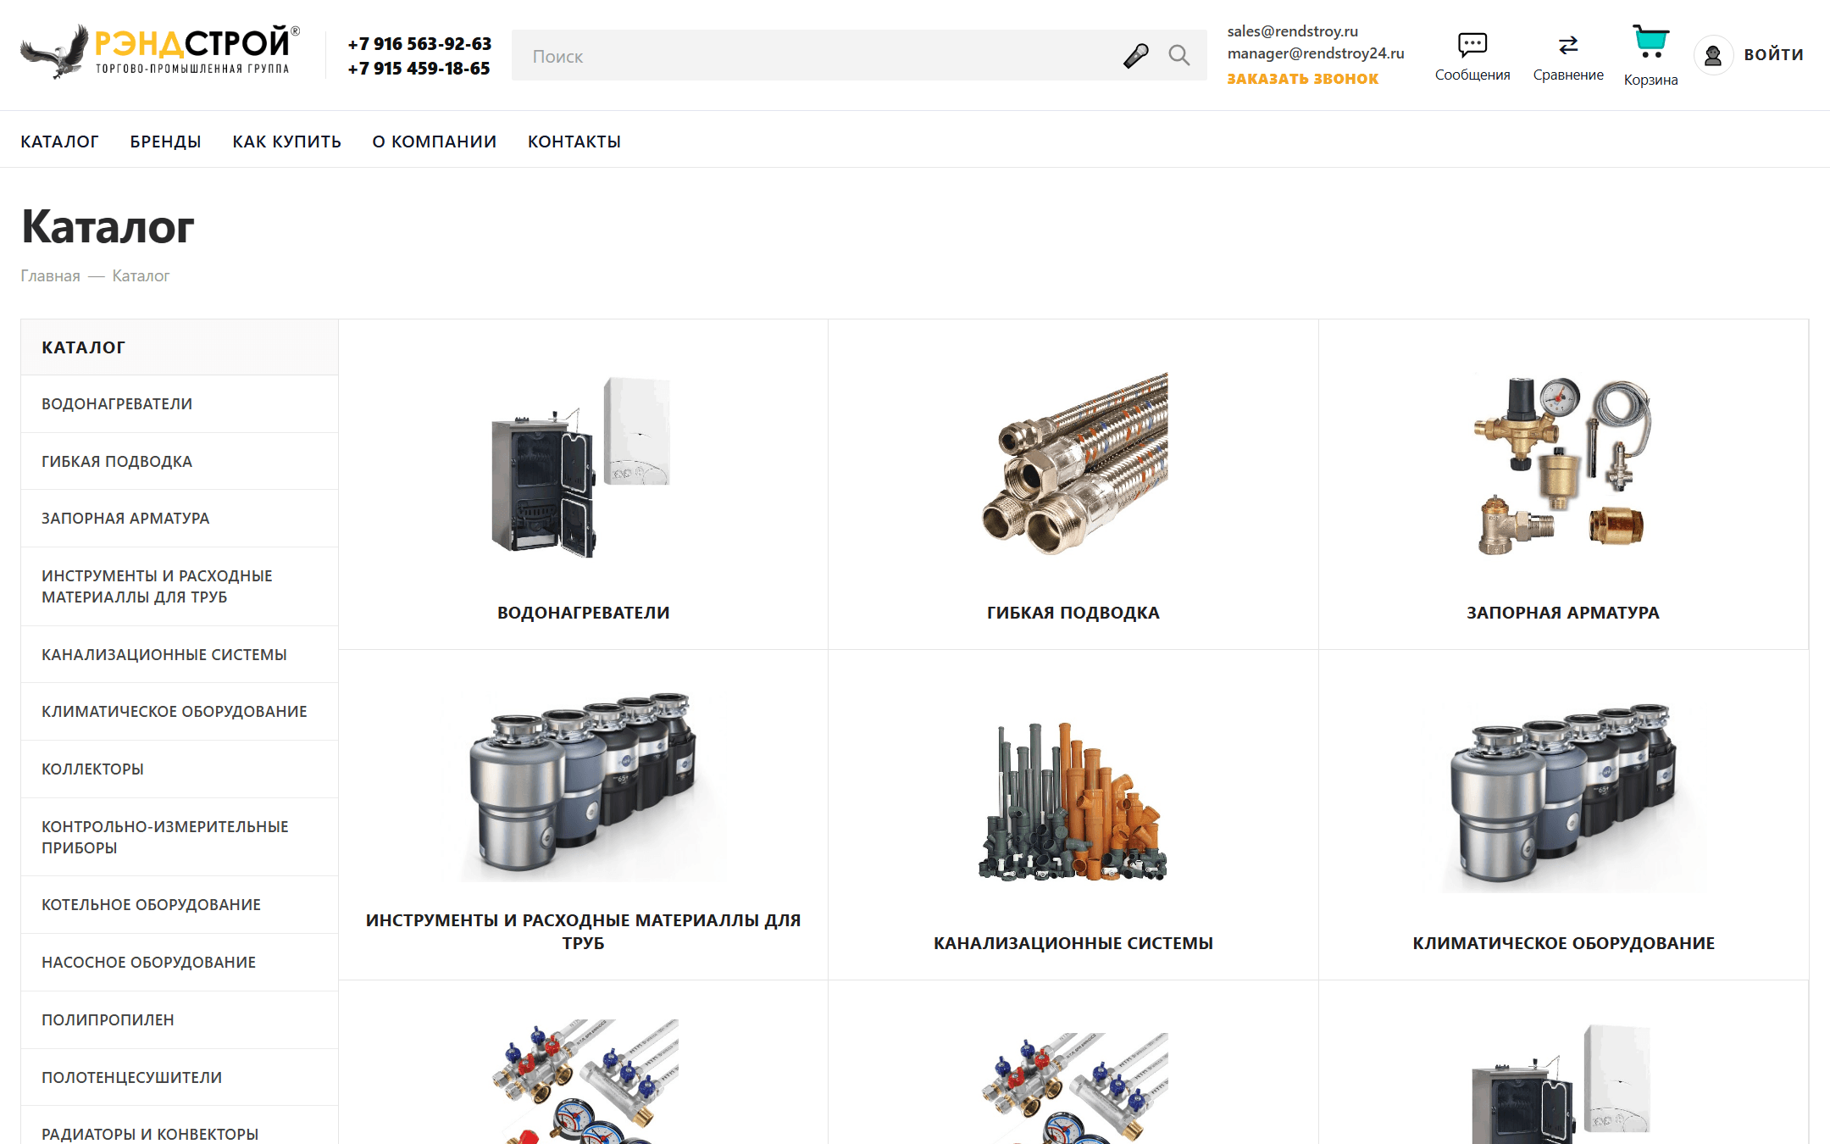Go to Главная breadcrumb link
1830x1144 pixels.
coord(50,276)
